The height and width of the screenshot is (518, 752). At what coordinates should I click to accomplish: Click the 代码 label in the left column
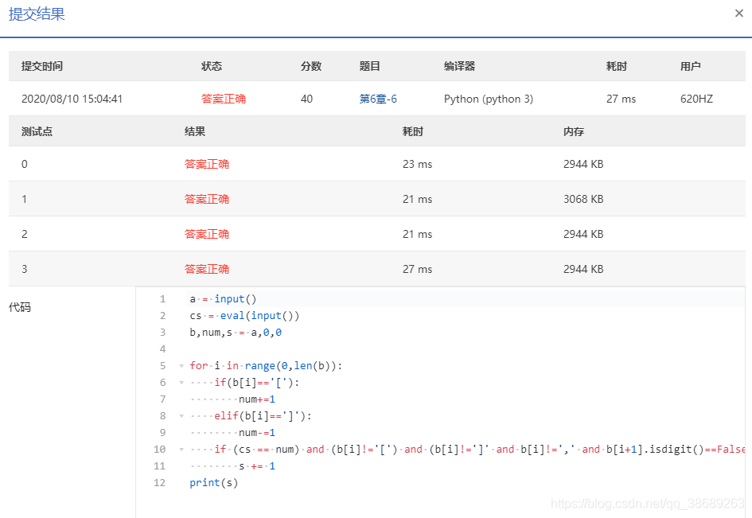pos(20,307)
